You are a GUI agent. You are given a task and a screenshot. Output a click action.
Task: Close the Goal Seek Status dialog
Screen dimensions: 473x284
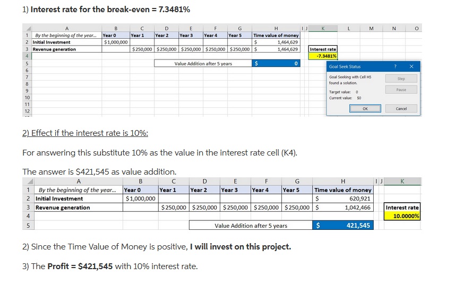click(411, 67)
